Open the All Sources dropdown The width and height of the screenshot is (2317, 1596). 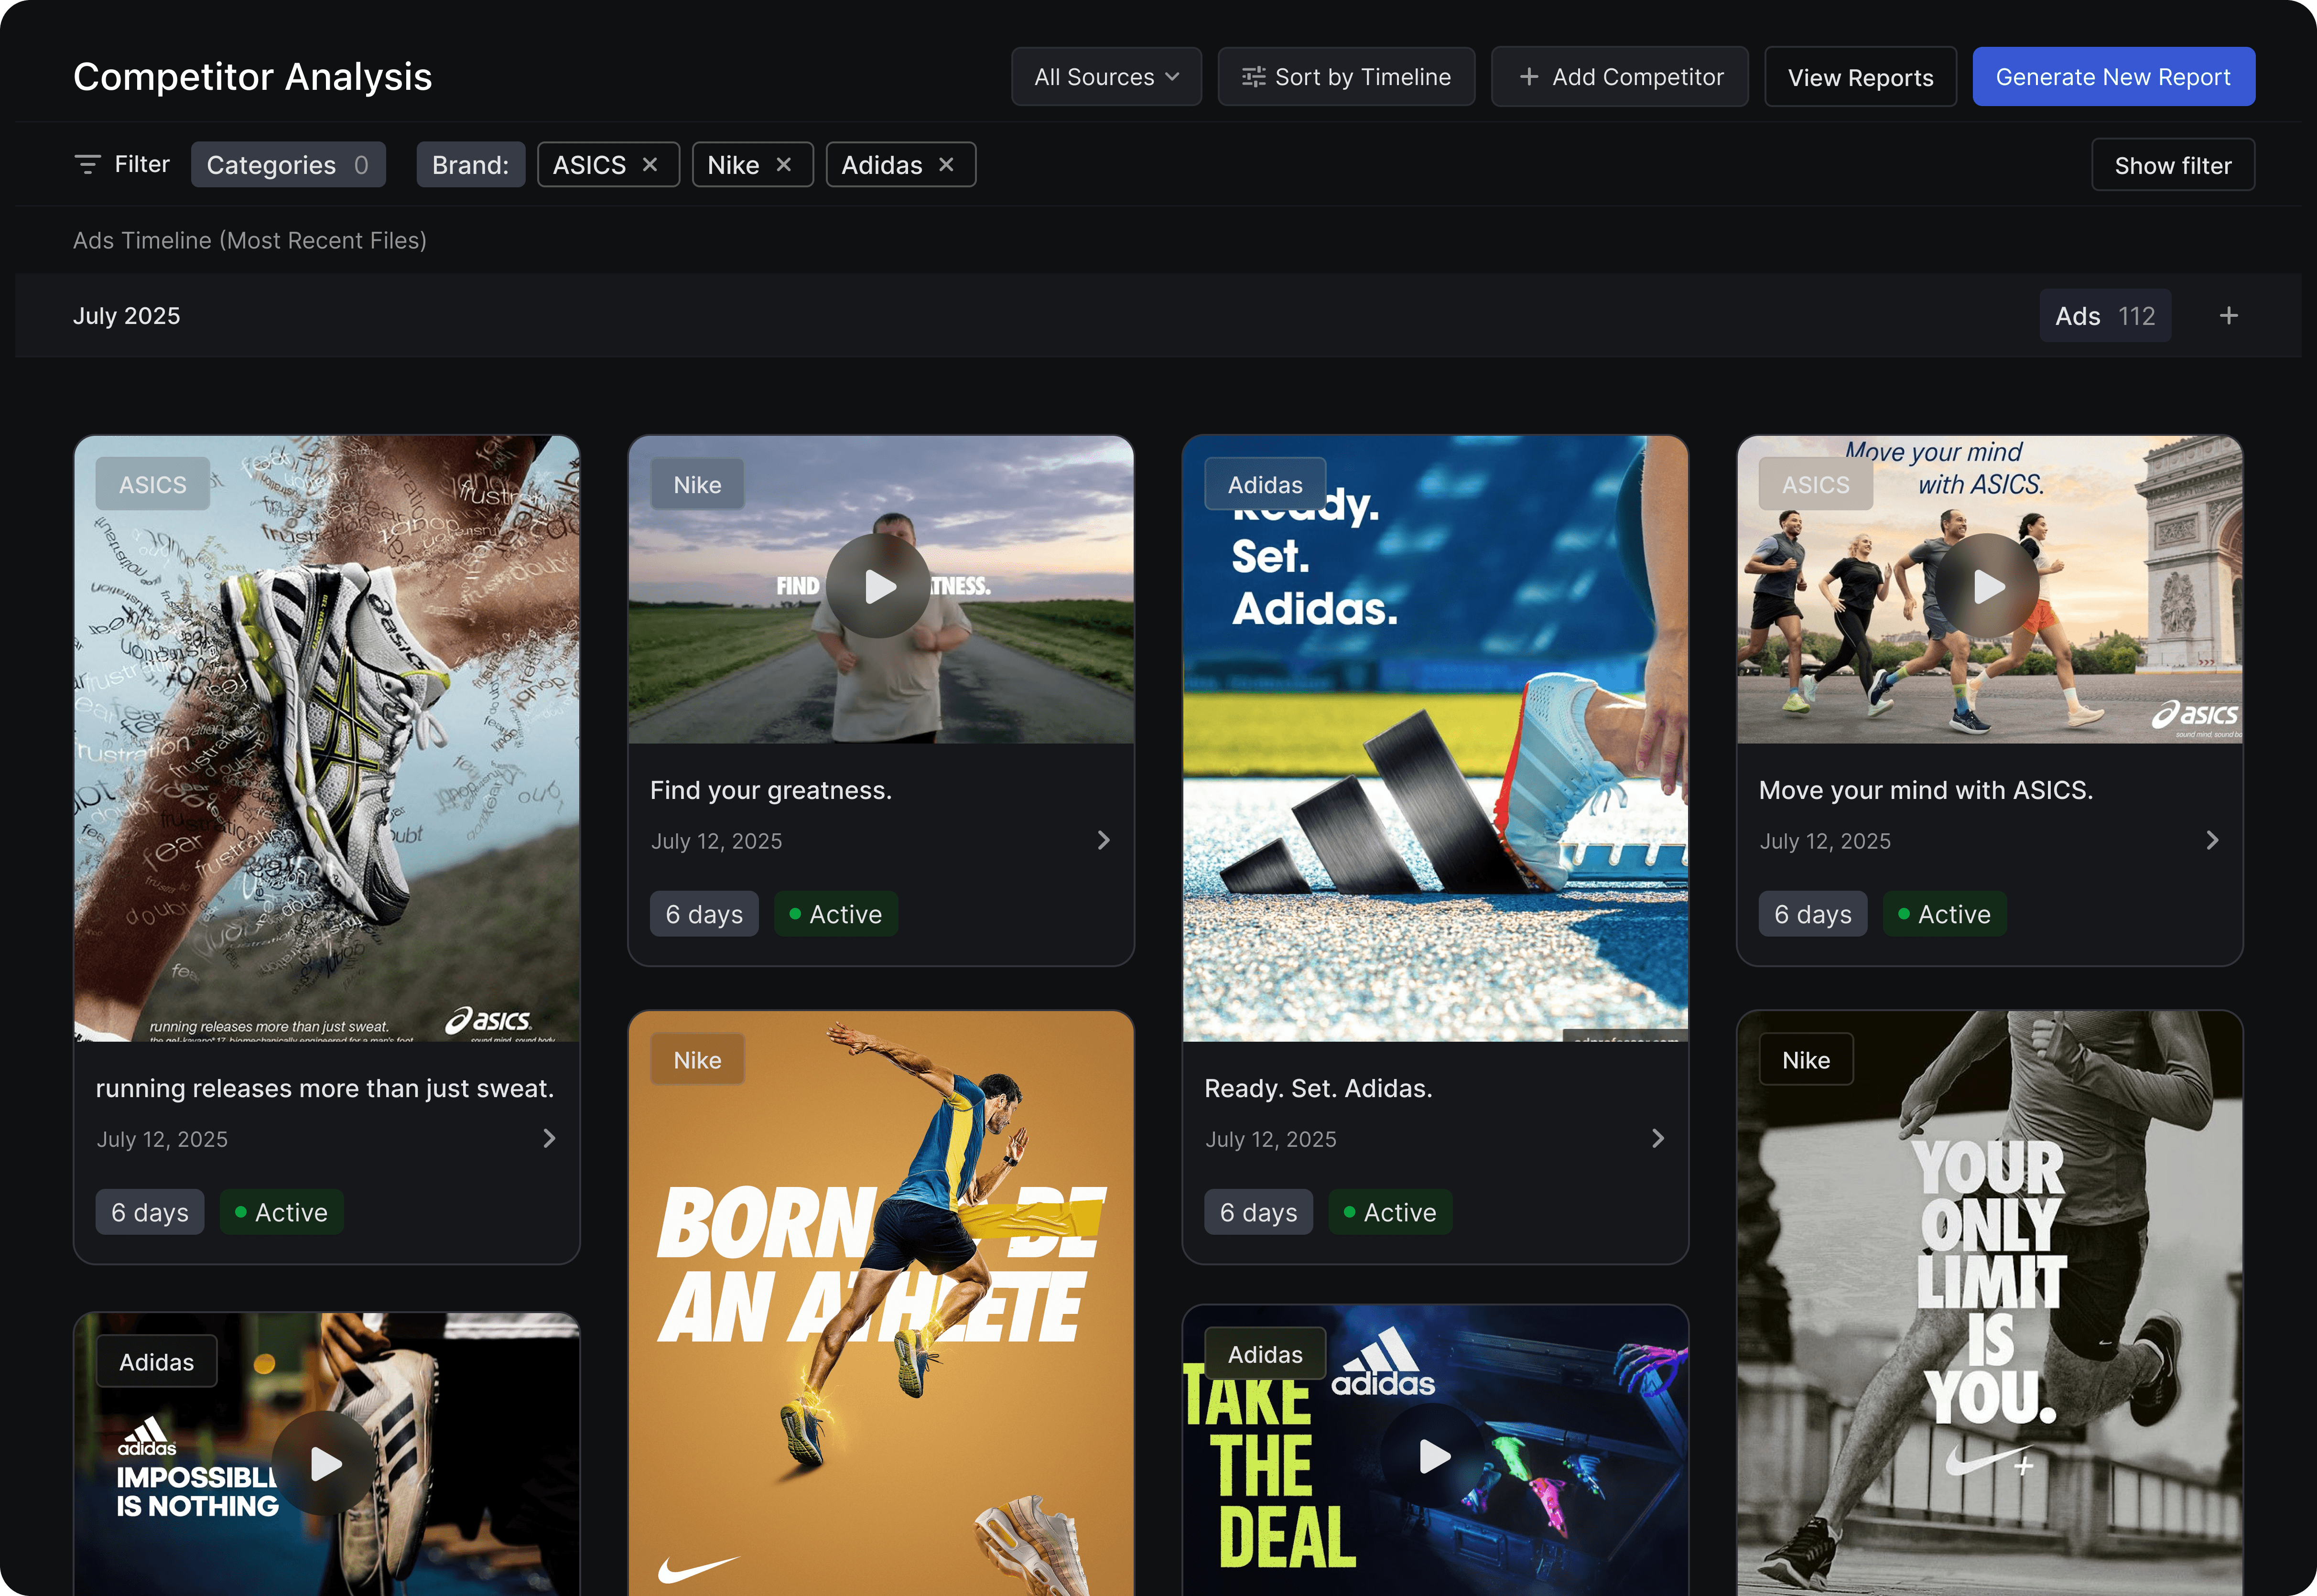pos(1106,76)
